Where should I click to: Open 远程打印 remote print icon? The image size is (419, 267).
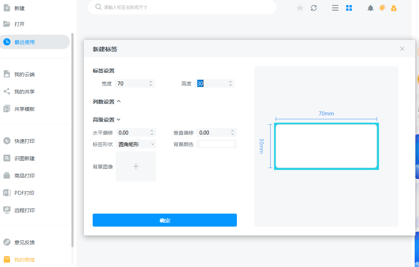tap(7, 210)
